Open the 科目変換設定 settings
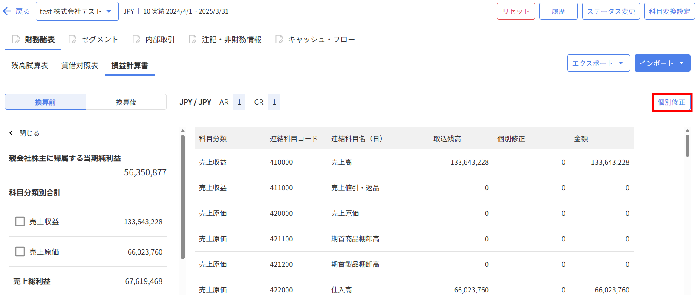The image size is (698, 295). point(669,11)
